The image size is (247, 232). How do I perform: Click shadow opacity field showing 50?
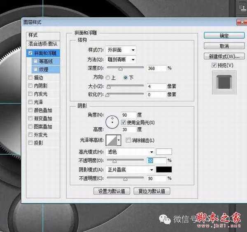[156, 178]
